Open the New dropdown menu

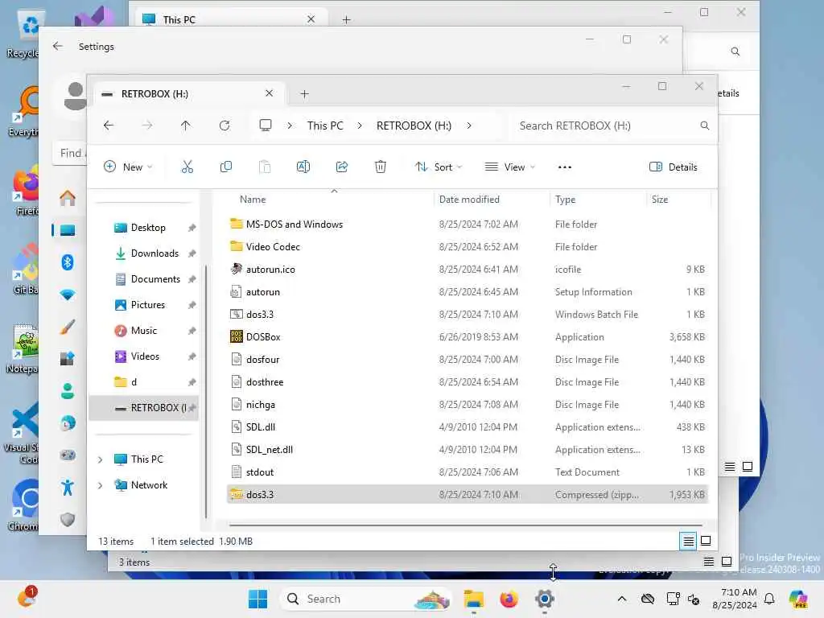tap(128, 167)
